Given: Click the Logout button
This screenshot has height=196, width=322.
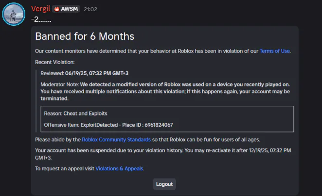Looking at the screenshot, I should 164,184.
